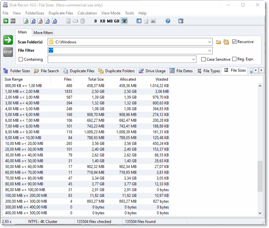Click the grayed move-file toolbar icon
The width and height of the screenshot is (269, 228).
point(68,21)
